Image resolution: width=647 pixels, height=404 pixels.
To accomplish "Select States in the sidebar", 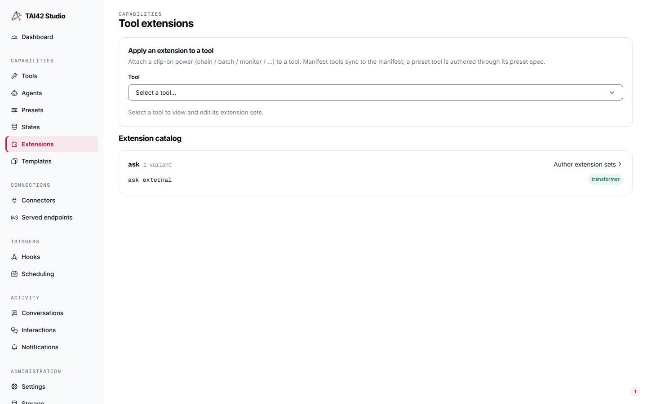I will [x=52, y=127].
